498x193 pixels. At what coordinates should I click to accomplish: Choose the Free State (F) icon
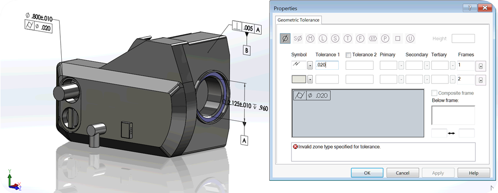(360, 39)
